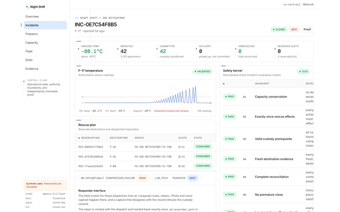This screenshot has height=212, width=340.
Task: Click PASS badge for Fresh destination evidence
Action: point(229,159)
